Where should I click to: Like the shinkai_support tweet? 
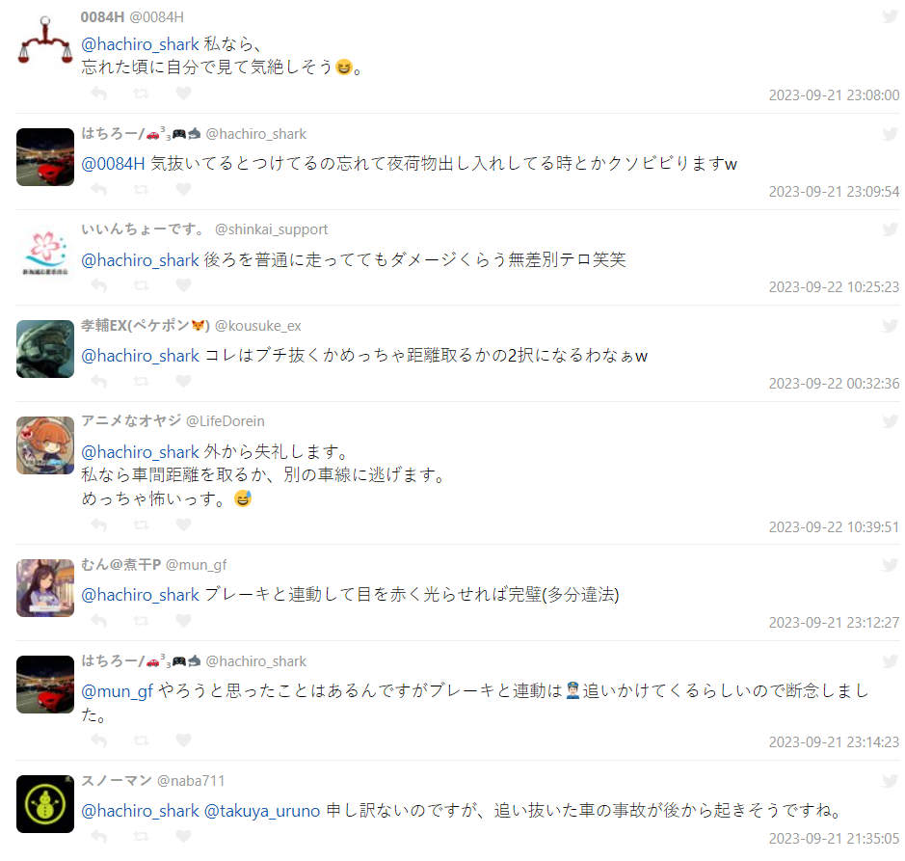coord(183,284)
